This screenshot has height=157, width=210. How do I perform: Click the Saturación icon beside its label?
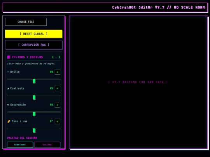pos(8,105)
